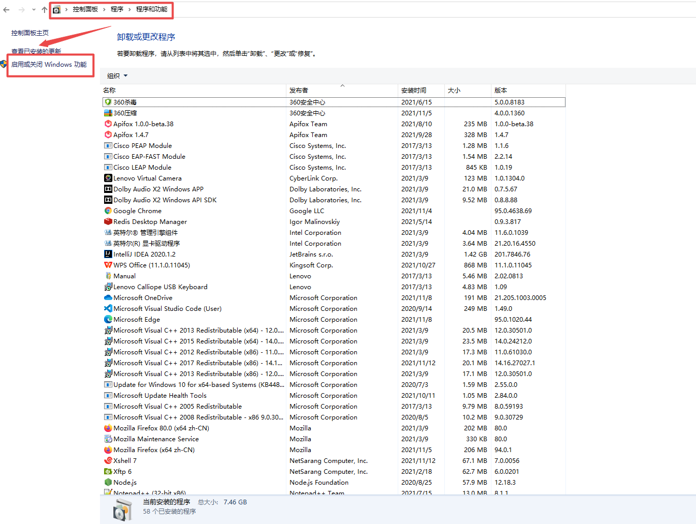Expand the chevron after 控制面板 breadcrumb

pyautogui.click(x=104, y=9)
